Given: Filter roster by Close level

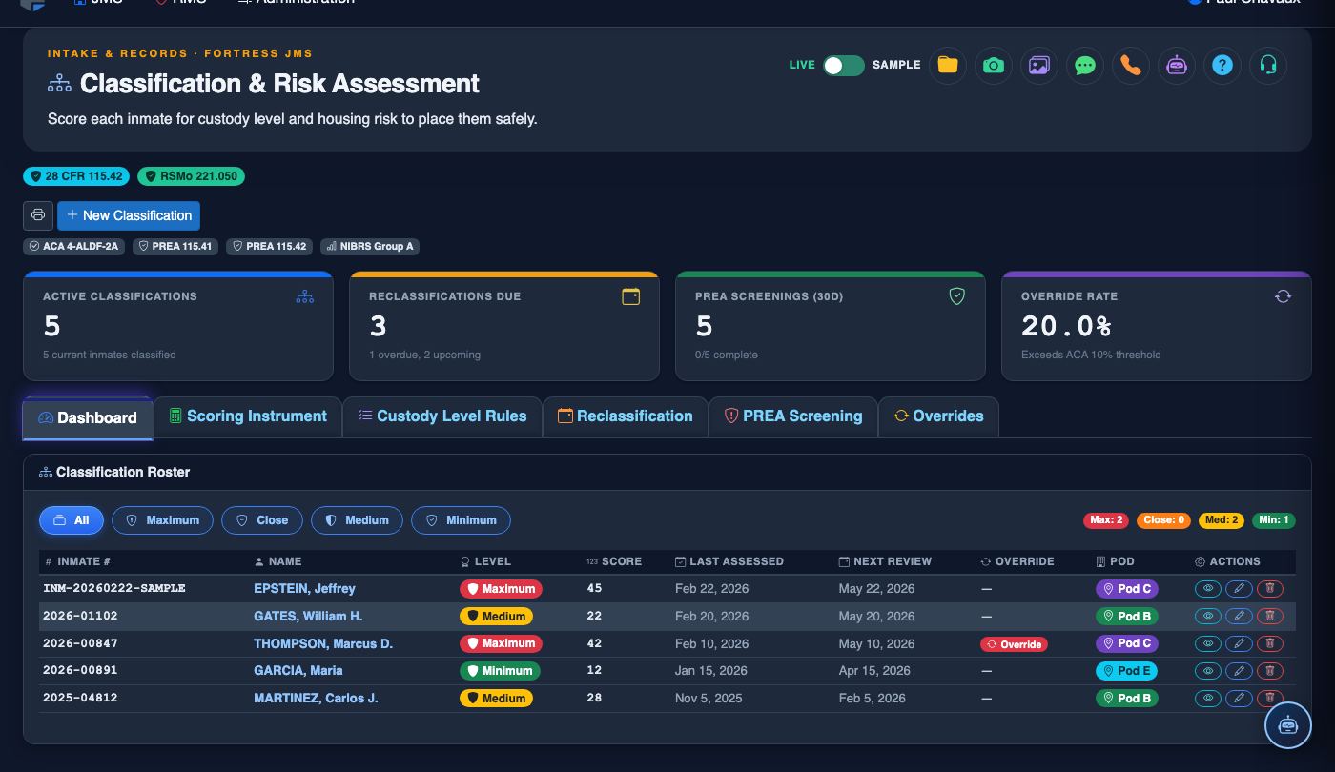Looking at the screenshot, I should 262,520.
